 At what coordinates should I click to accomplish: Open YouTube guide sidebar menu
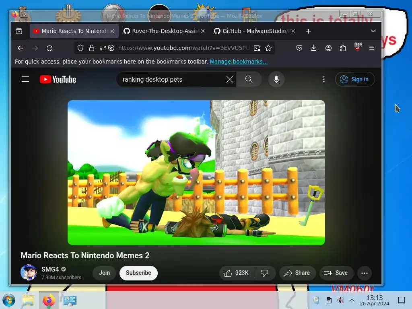click(25, 79)
